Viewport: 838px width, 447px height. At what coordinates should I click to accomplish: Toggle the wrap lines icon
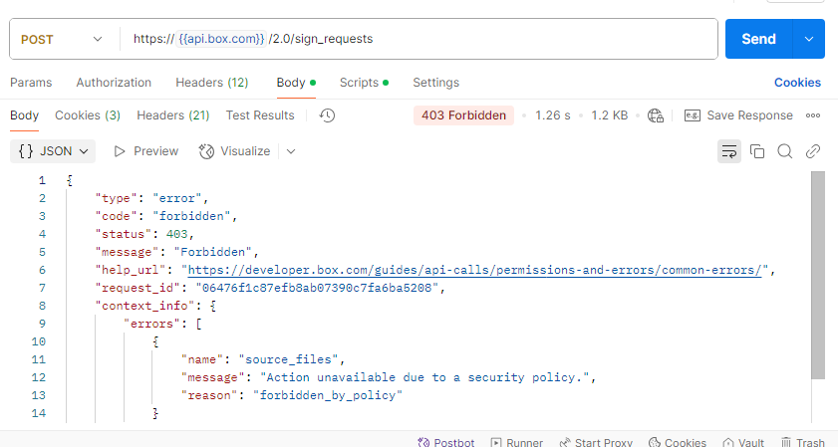click(x=729, y=151)
